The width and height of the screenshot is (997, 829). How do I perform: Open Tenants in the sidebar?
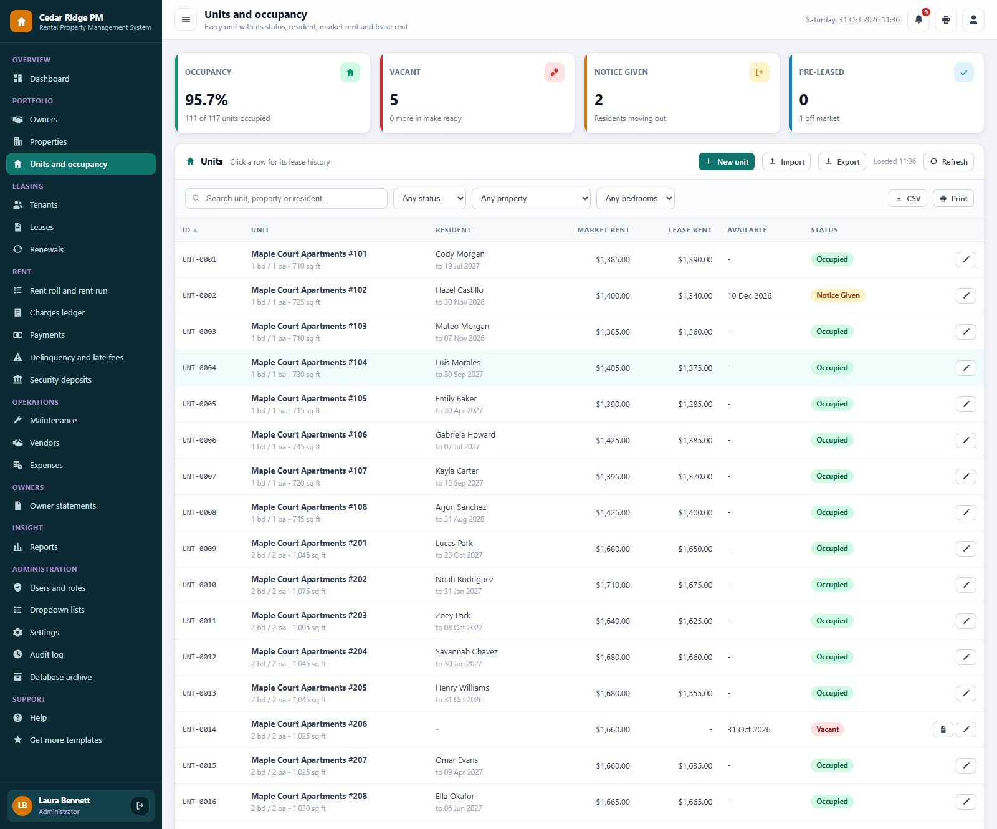[x=81, y=204]
